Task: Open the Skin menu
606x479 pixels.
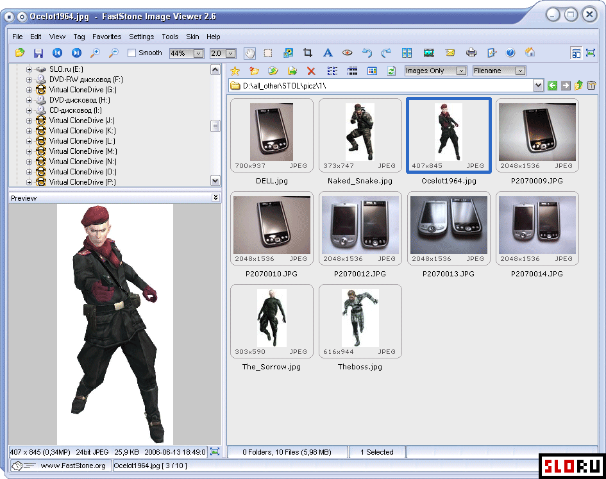Action: click(192, 37)
